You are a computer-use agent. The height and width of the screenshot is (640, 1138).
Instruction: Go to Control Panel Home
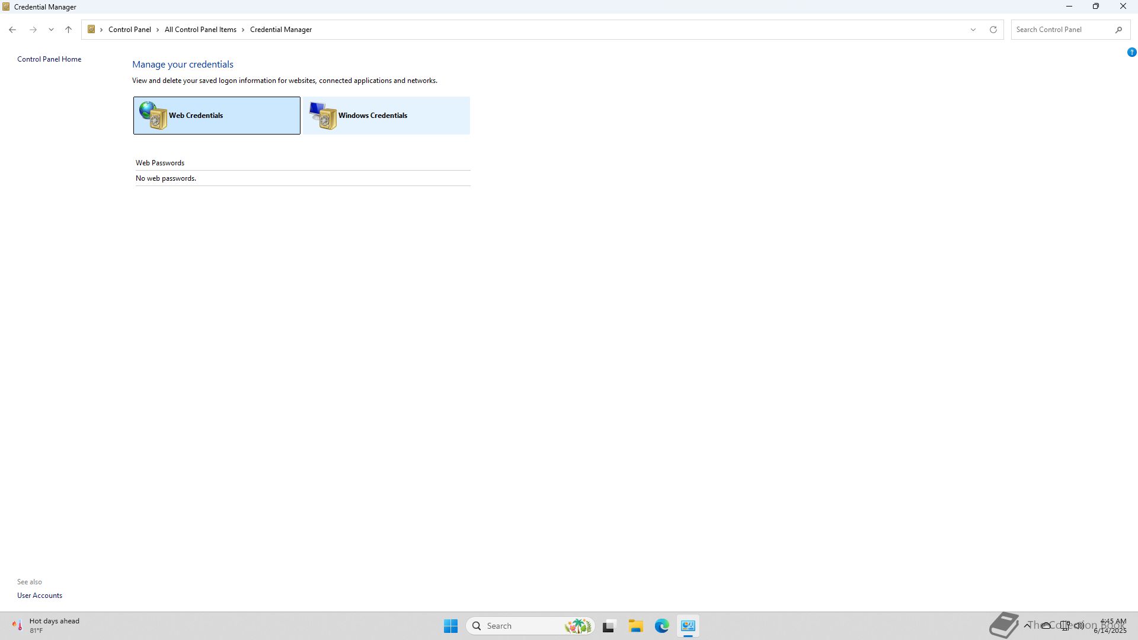click(49, 59)
